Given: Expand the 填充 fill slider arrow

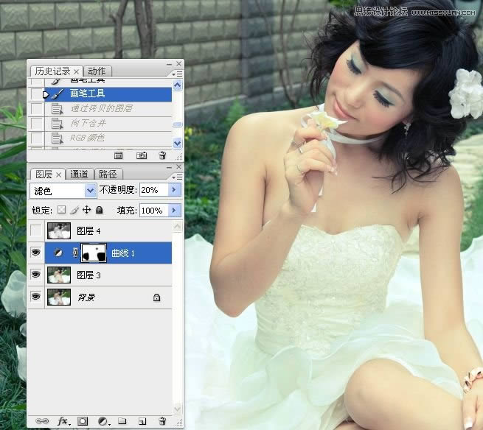Looking at the screenshot, I should pos(175,211).
